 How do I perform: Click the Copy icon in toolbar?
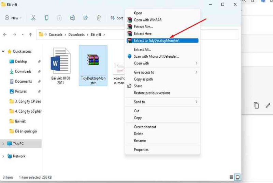(46, 18)
